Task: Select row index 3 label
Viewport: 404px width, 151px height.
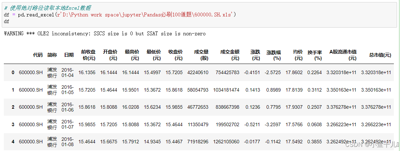Action: point(13,124)
